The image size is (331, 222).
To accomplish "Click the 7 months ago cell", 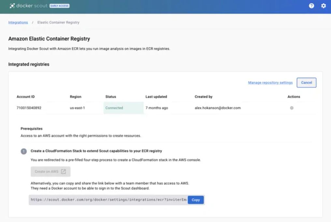I will click(x=157, y=108).
